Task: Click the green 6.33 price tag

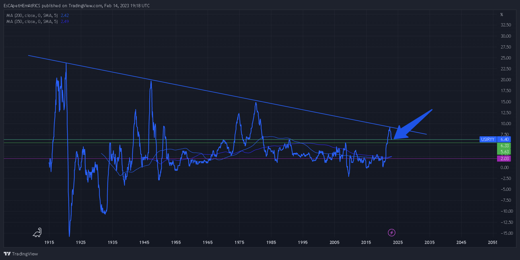Action: 505,146
